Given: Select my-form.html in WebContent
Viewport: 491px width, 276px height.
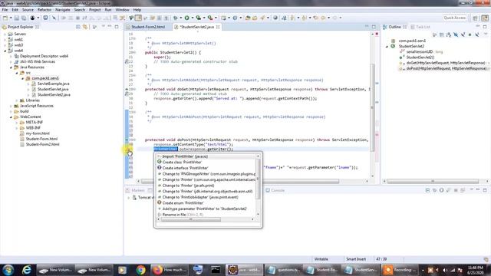Looking at the screenshot, I should [38, 133].
